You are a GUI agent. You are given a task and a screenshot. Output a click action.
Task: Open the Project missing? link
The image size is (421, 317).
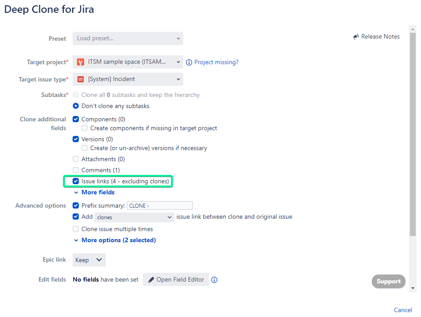click(216, 62)
